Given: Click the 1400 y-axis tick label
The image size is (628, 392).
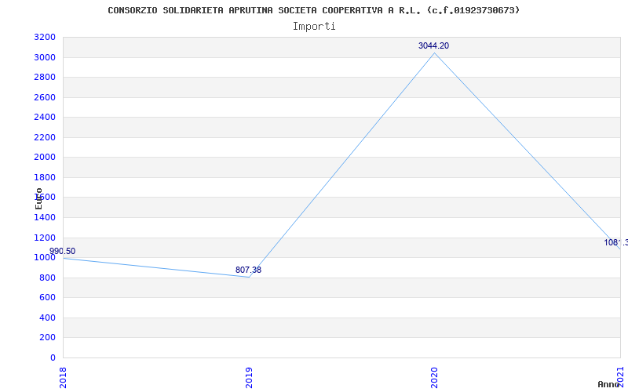Looking at the screenshot, I should pos(45,217).
